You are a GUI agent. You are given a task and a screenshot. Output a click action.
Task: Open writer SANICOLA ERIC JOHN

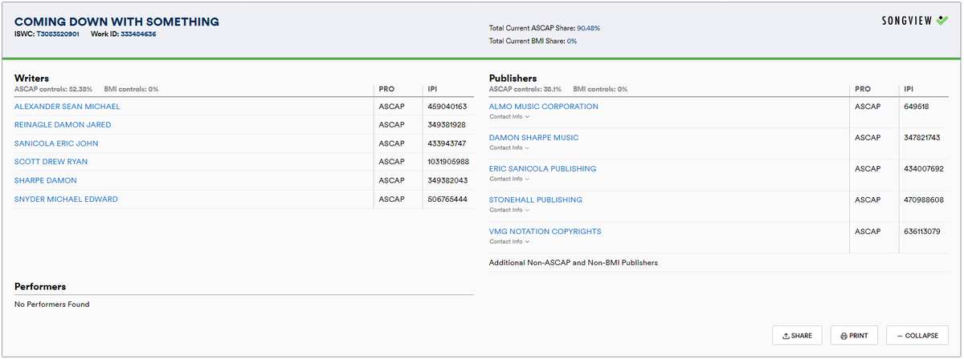(x=56, y=143)
